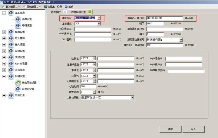This screenshot has height=138, width=218.
Task: Click the 接入点名字 input field
Action: (93, 29)
